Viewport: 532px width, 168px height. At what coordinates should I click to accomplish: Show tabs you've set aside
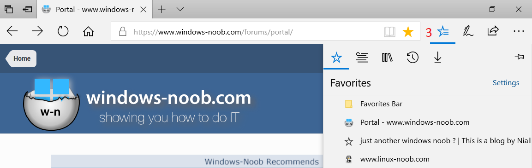tap(9, 9)
